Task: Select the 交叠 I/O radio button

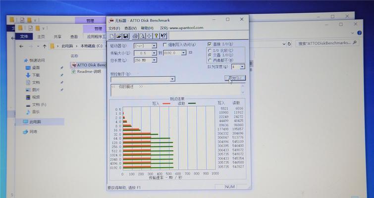Action: (x=210, y=55)
